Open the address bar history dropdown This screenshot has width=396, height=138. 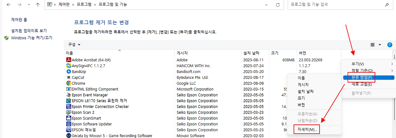266,5
